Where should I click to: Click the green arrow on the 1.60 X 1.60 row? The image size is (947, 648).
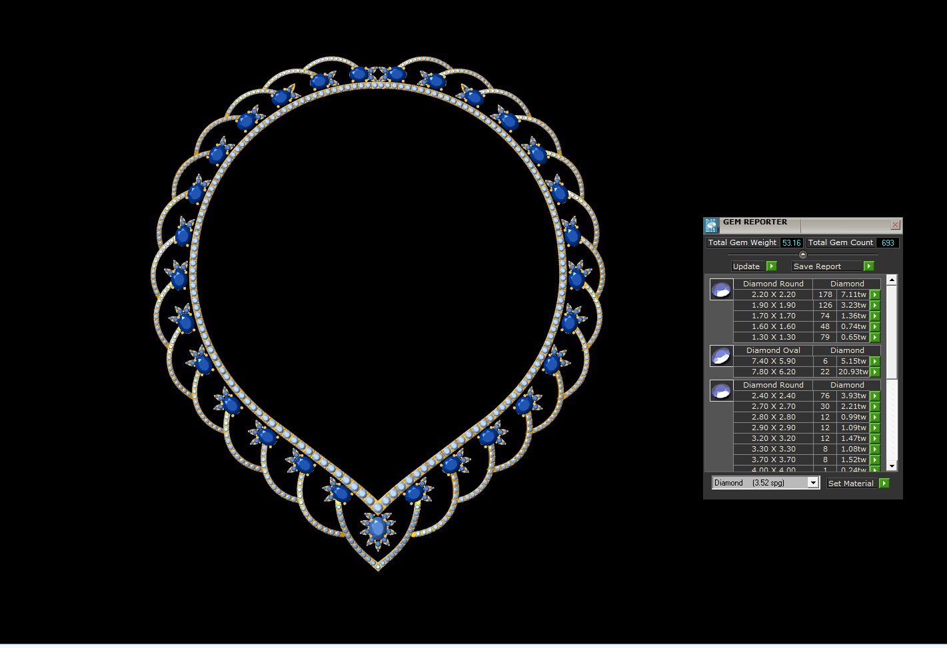tap(875, 326)
